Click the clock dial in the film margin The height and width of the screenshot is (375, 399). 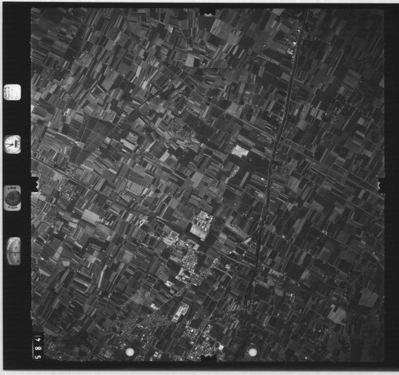pos(12,145)
